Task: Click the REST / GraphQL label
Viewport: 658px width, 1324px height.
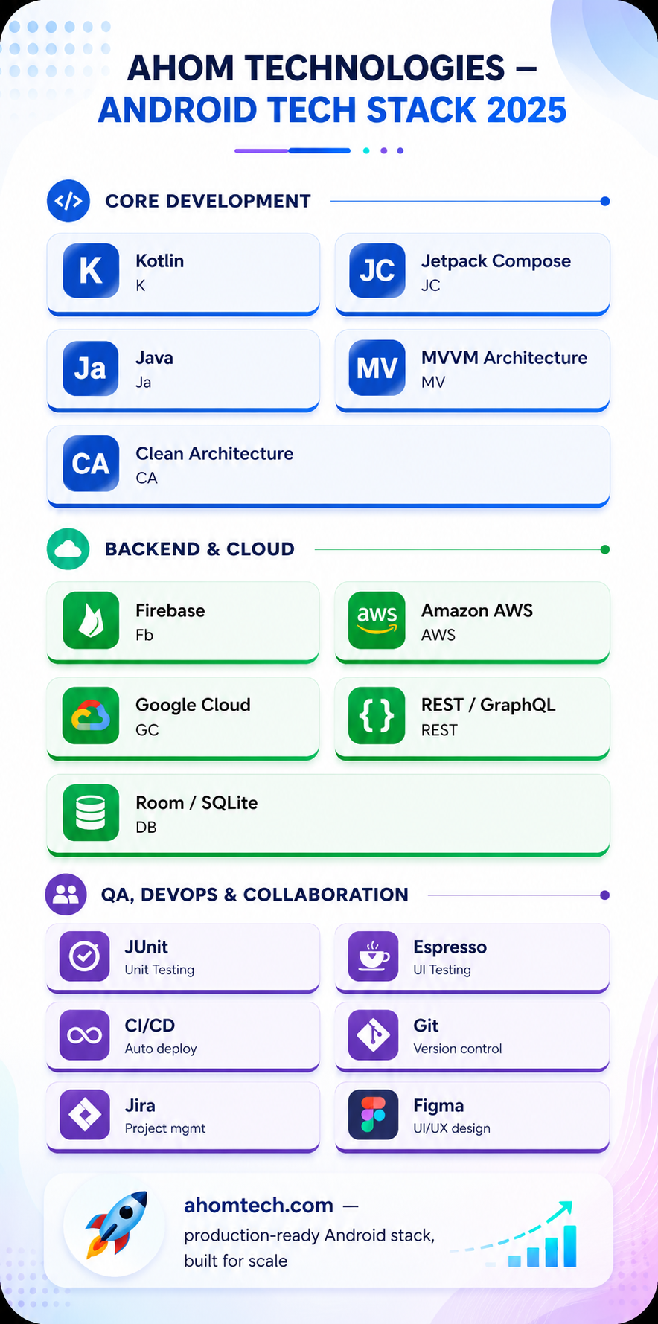Action: point(488,706)
